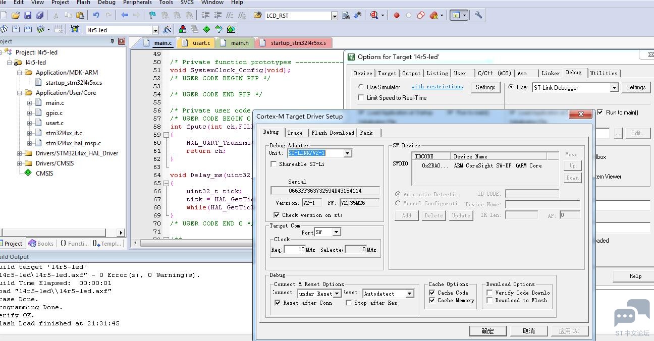This screenshot has height=341, width=654.
Task: Expand Drivers/STM32L4xx_HAL_Driver folder
Action: pyautogui.click(x=19, y=153)
